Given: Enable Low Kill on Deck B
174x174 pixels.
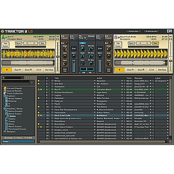Looking at the screenshot, I should click(109, 70).
